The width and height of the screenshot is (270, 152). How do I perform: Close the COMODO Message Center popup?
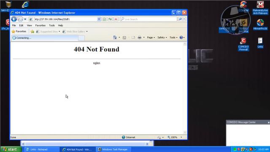pos(268,122)
